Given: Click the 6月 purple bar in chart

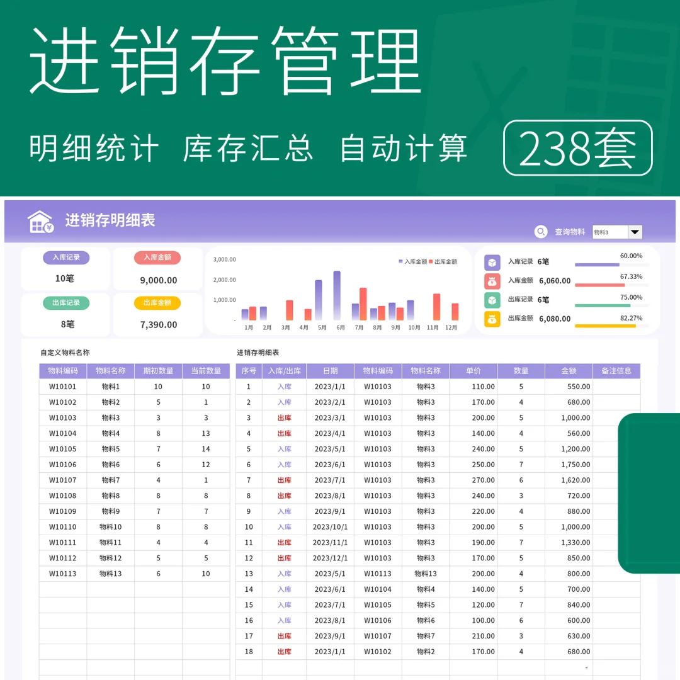Looking at the screenshot, I should [337, 295].
